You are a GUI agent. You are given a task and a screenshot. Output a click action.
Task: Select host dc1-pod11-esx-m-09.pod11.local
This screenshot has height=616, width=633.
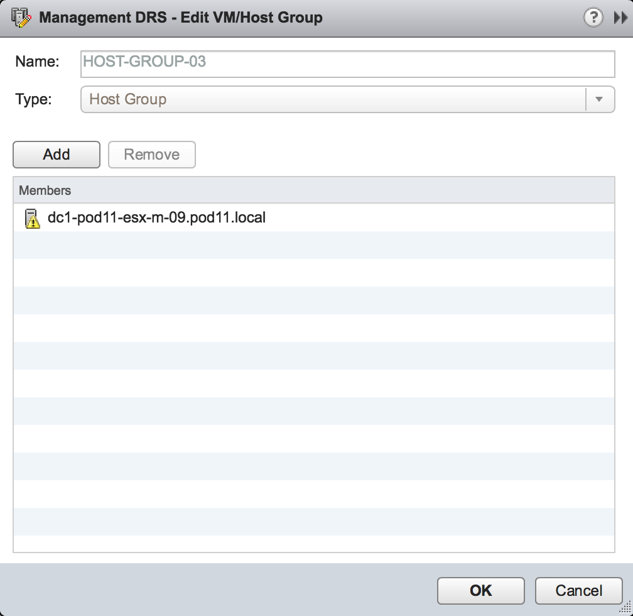click(156, 218)
